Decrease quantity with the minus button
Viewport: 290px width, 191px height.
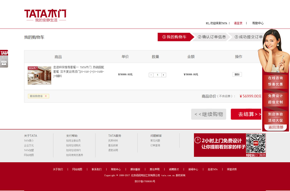click(x=151, y=75)
